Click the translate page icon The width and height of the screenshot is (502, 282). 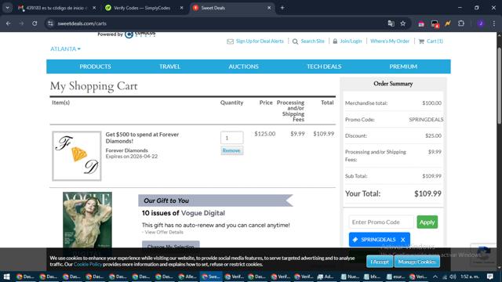[391, 23]
